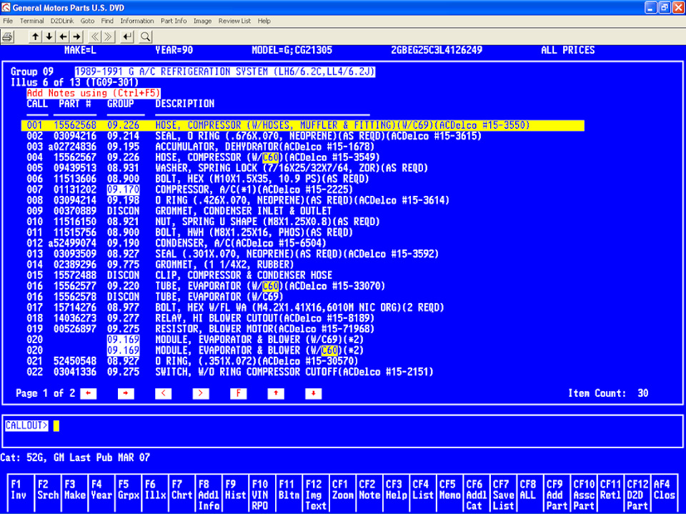This screenshot has width=686, height=514.
Task: Click the F8 Addl Info function key
Action: 209,493
